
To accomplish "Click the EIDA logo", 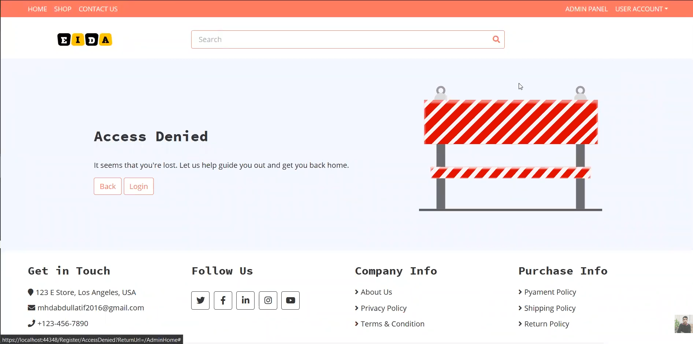I will (85, 39).
